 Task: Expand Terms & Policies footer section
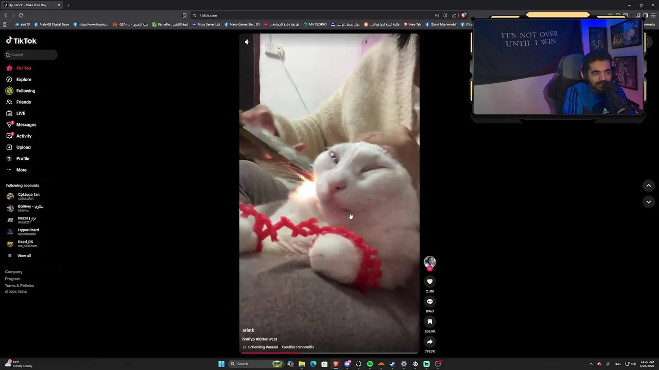20,285
